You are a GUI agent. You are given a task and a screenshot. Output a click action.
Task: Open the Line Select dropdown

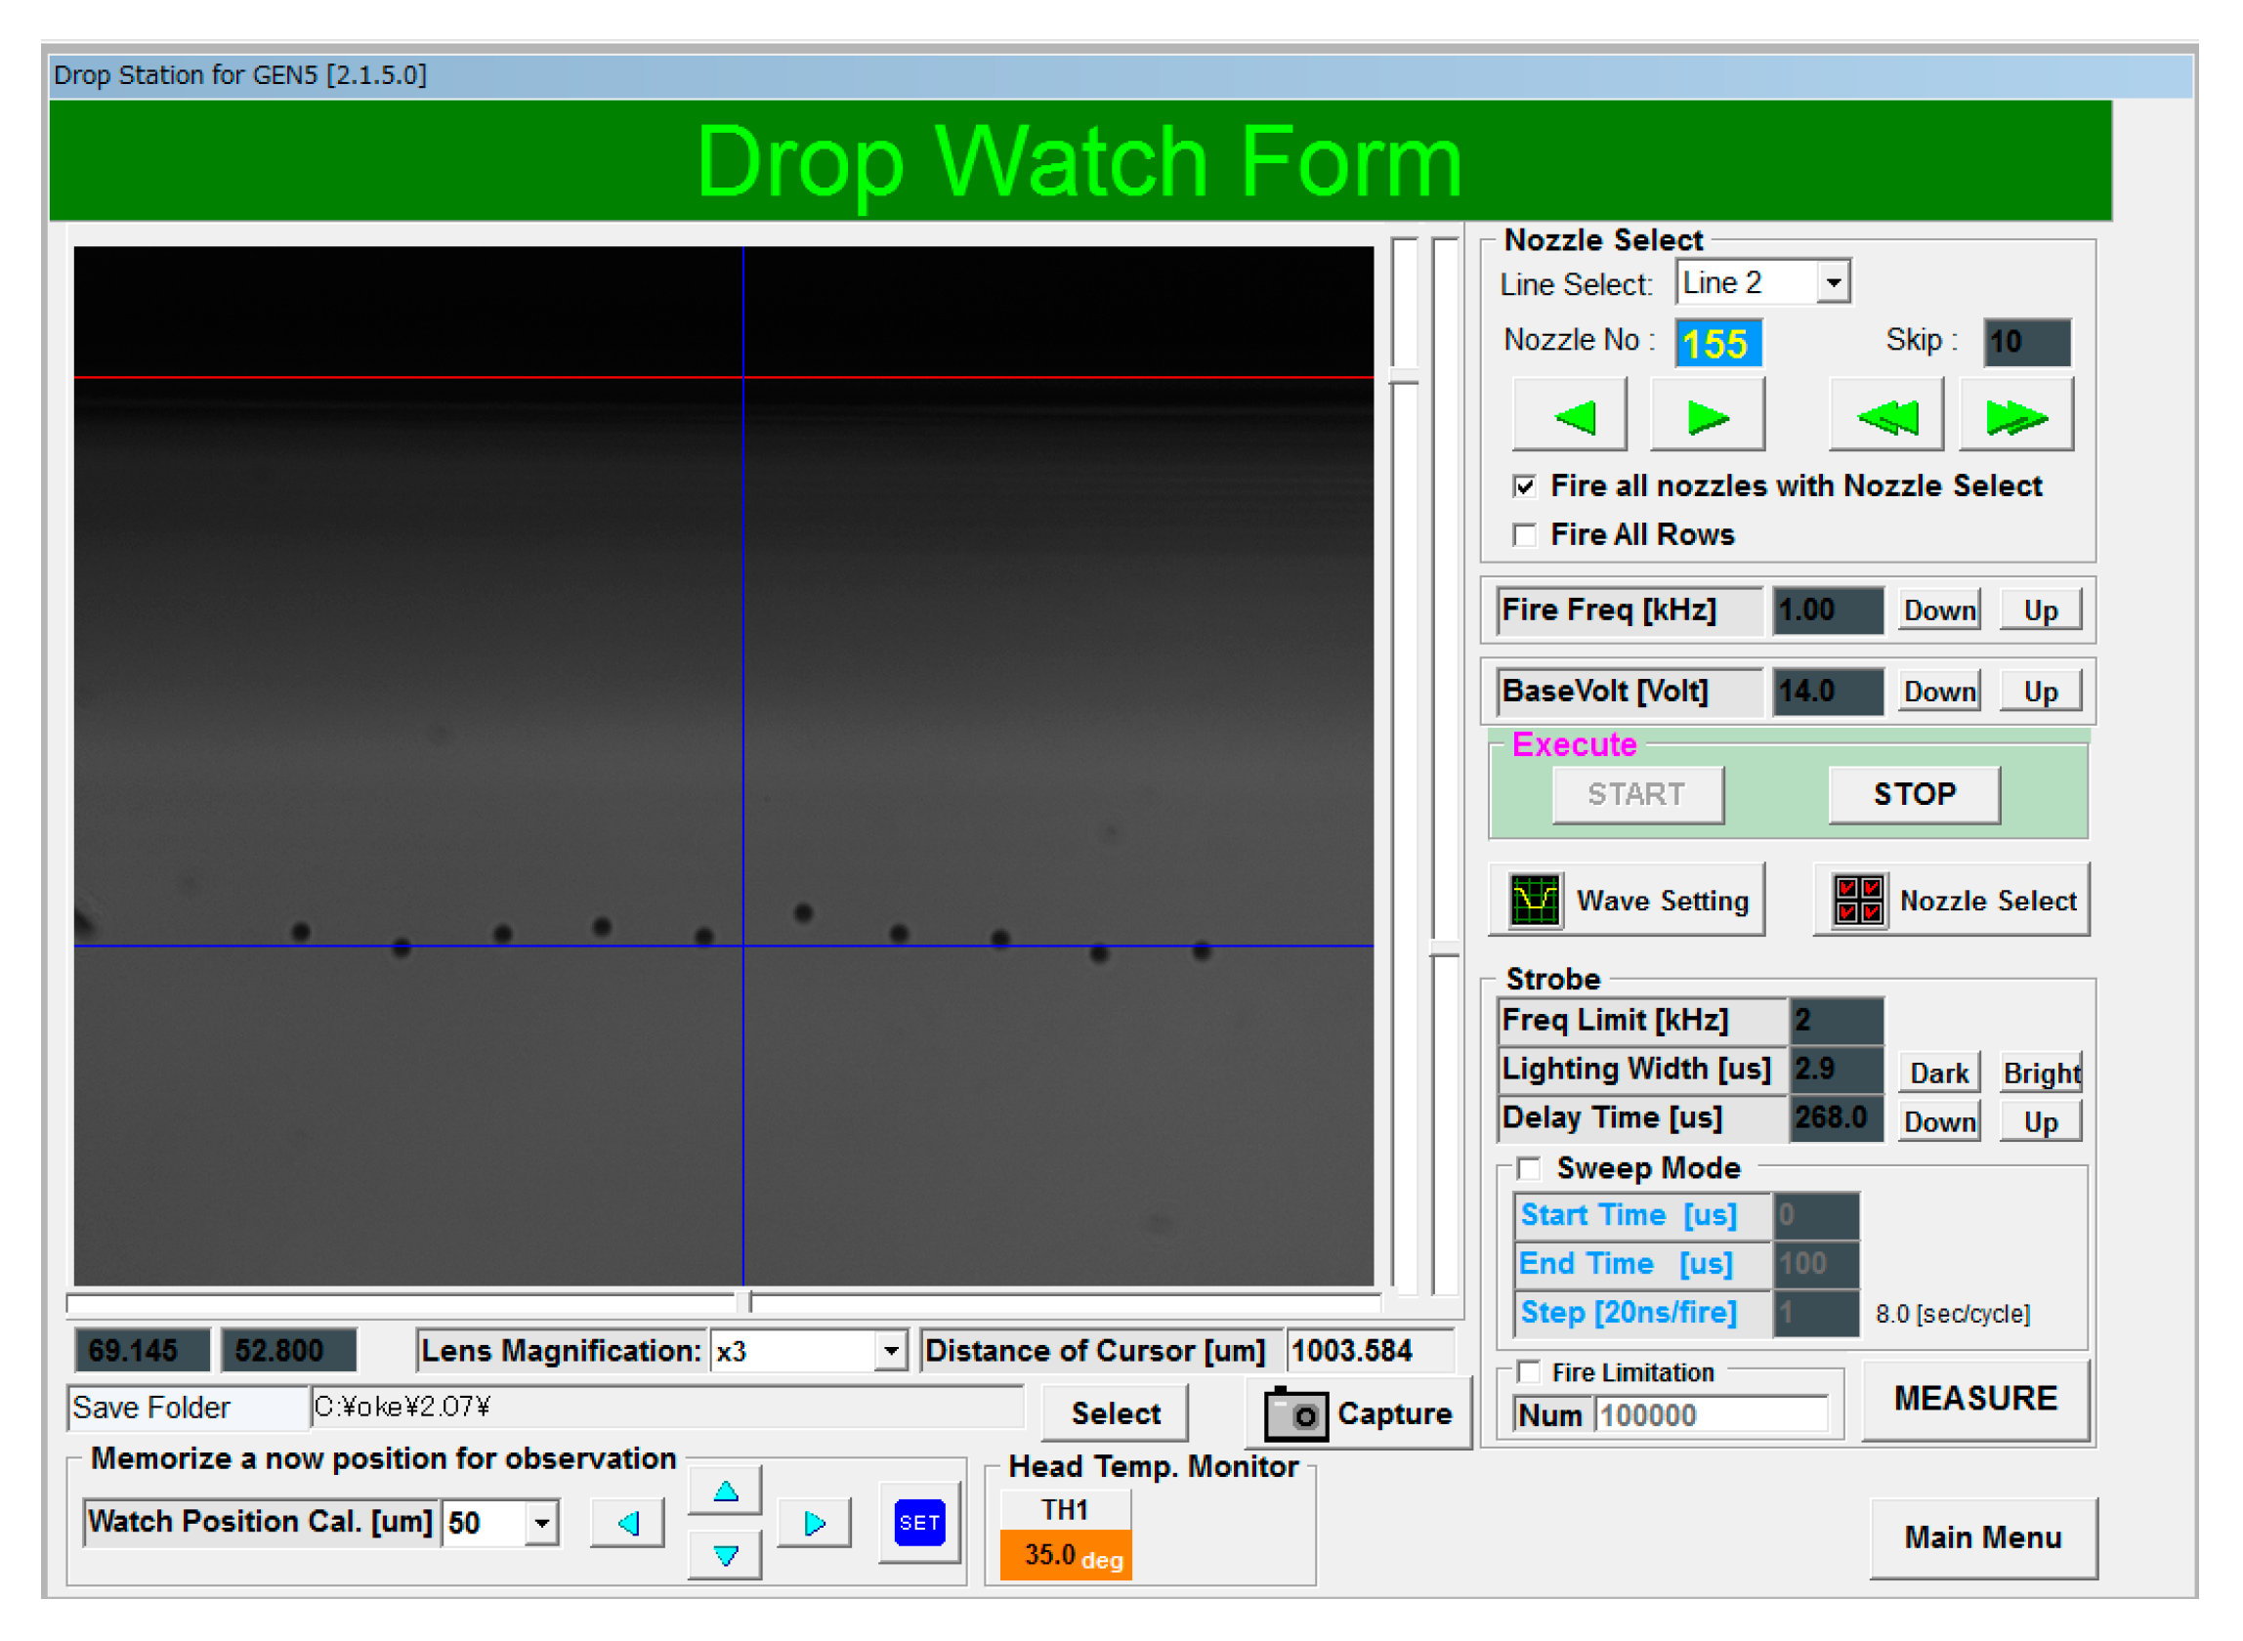pos(1837,281)
